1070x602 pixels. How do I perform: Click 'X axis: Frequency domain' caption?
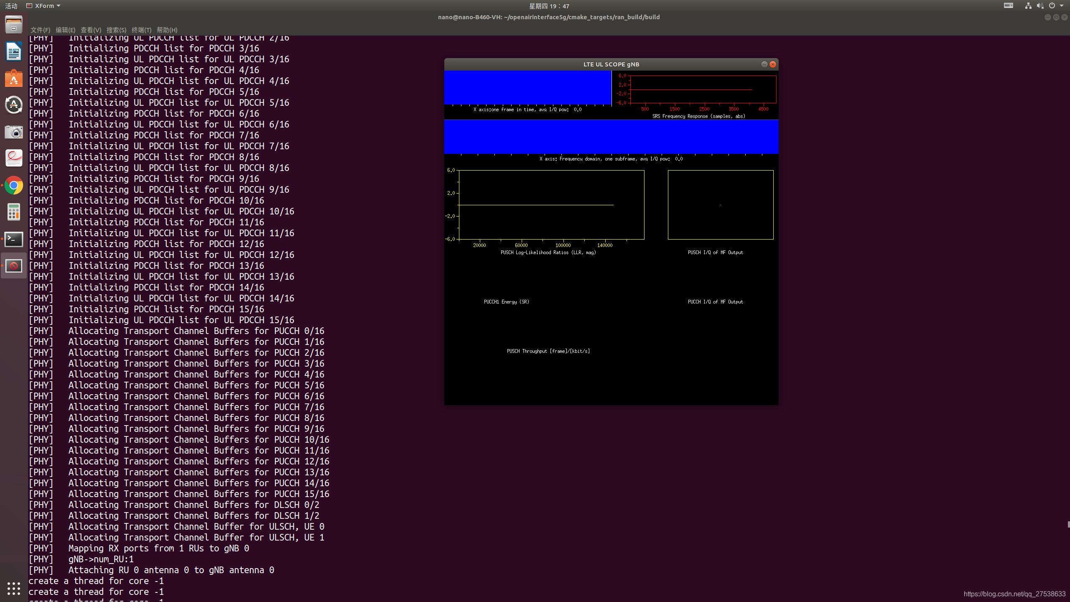[611, 159]
